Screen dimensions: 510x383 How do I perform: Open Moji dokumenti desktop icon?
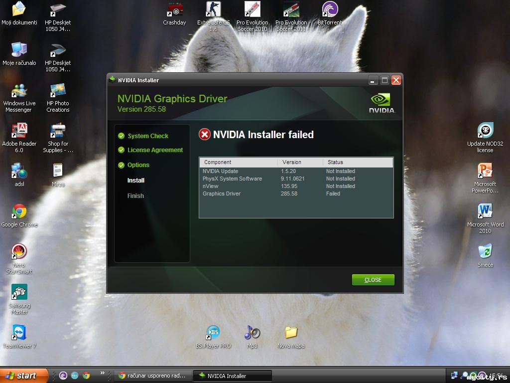19,13
